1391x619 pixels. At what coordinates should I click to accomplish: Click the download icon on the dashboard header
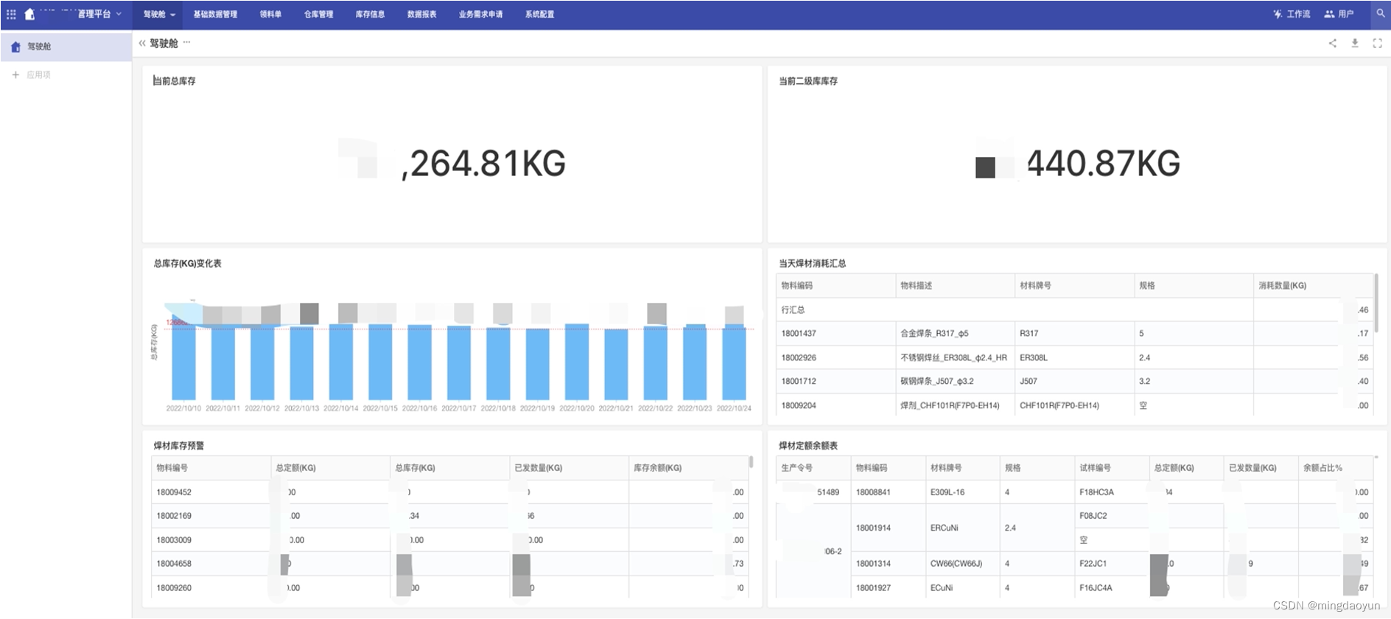pyautogui.click(x=1355, y=43)
